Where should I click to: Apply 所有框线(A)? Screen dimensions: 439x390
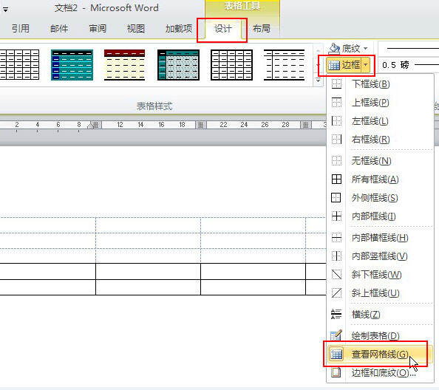click(380, 179)
